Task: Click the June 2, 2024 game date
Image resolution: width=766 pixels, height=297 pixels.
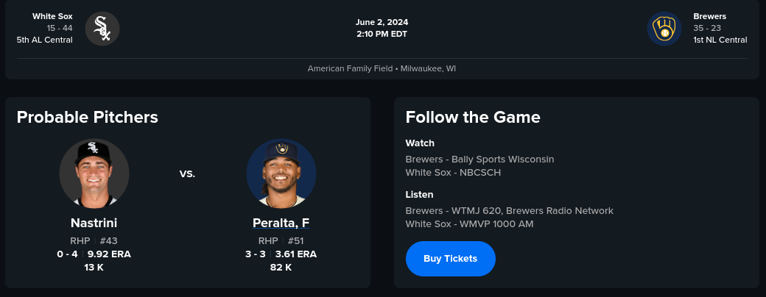Action: coord(382,22)
